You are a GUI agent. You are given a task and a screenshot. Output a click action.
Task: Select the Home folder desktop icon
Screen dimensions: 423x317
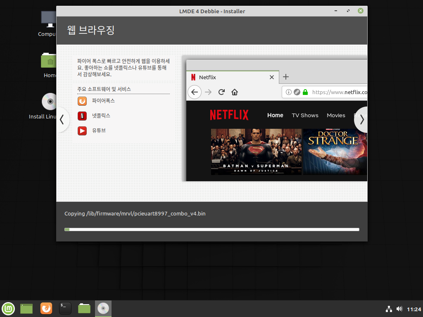click(x=50, y=65)
